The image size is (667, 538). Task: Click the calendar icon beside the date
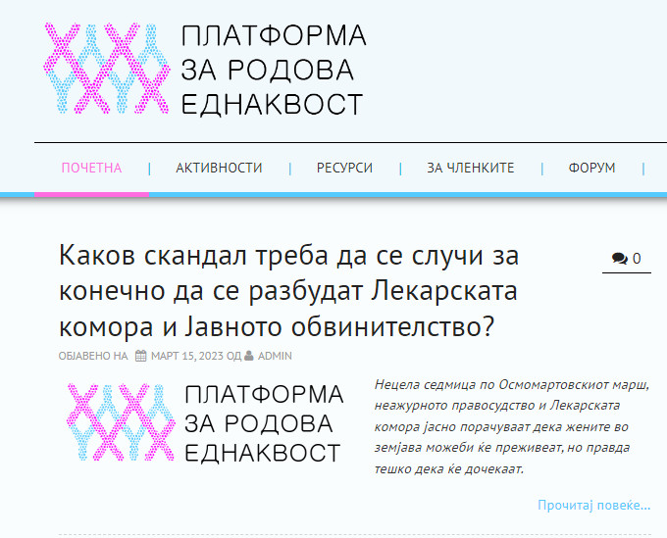(141, 356)
